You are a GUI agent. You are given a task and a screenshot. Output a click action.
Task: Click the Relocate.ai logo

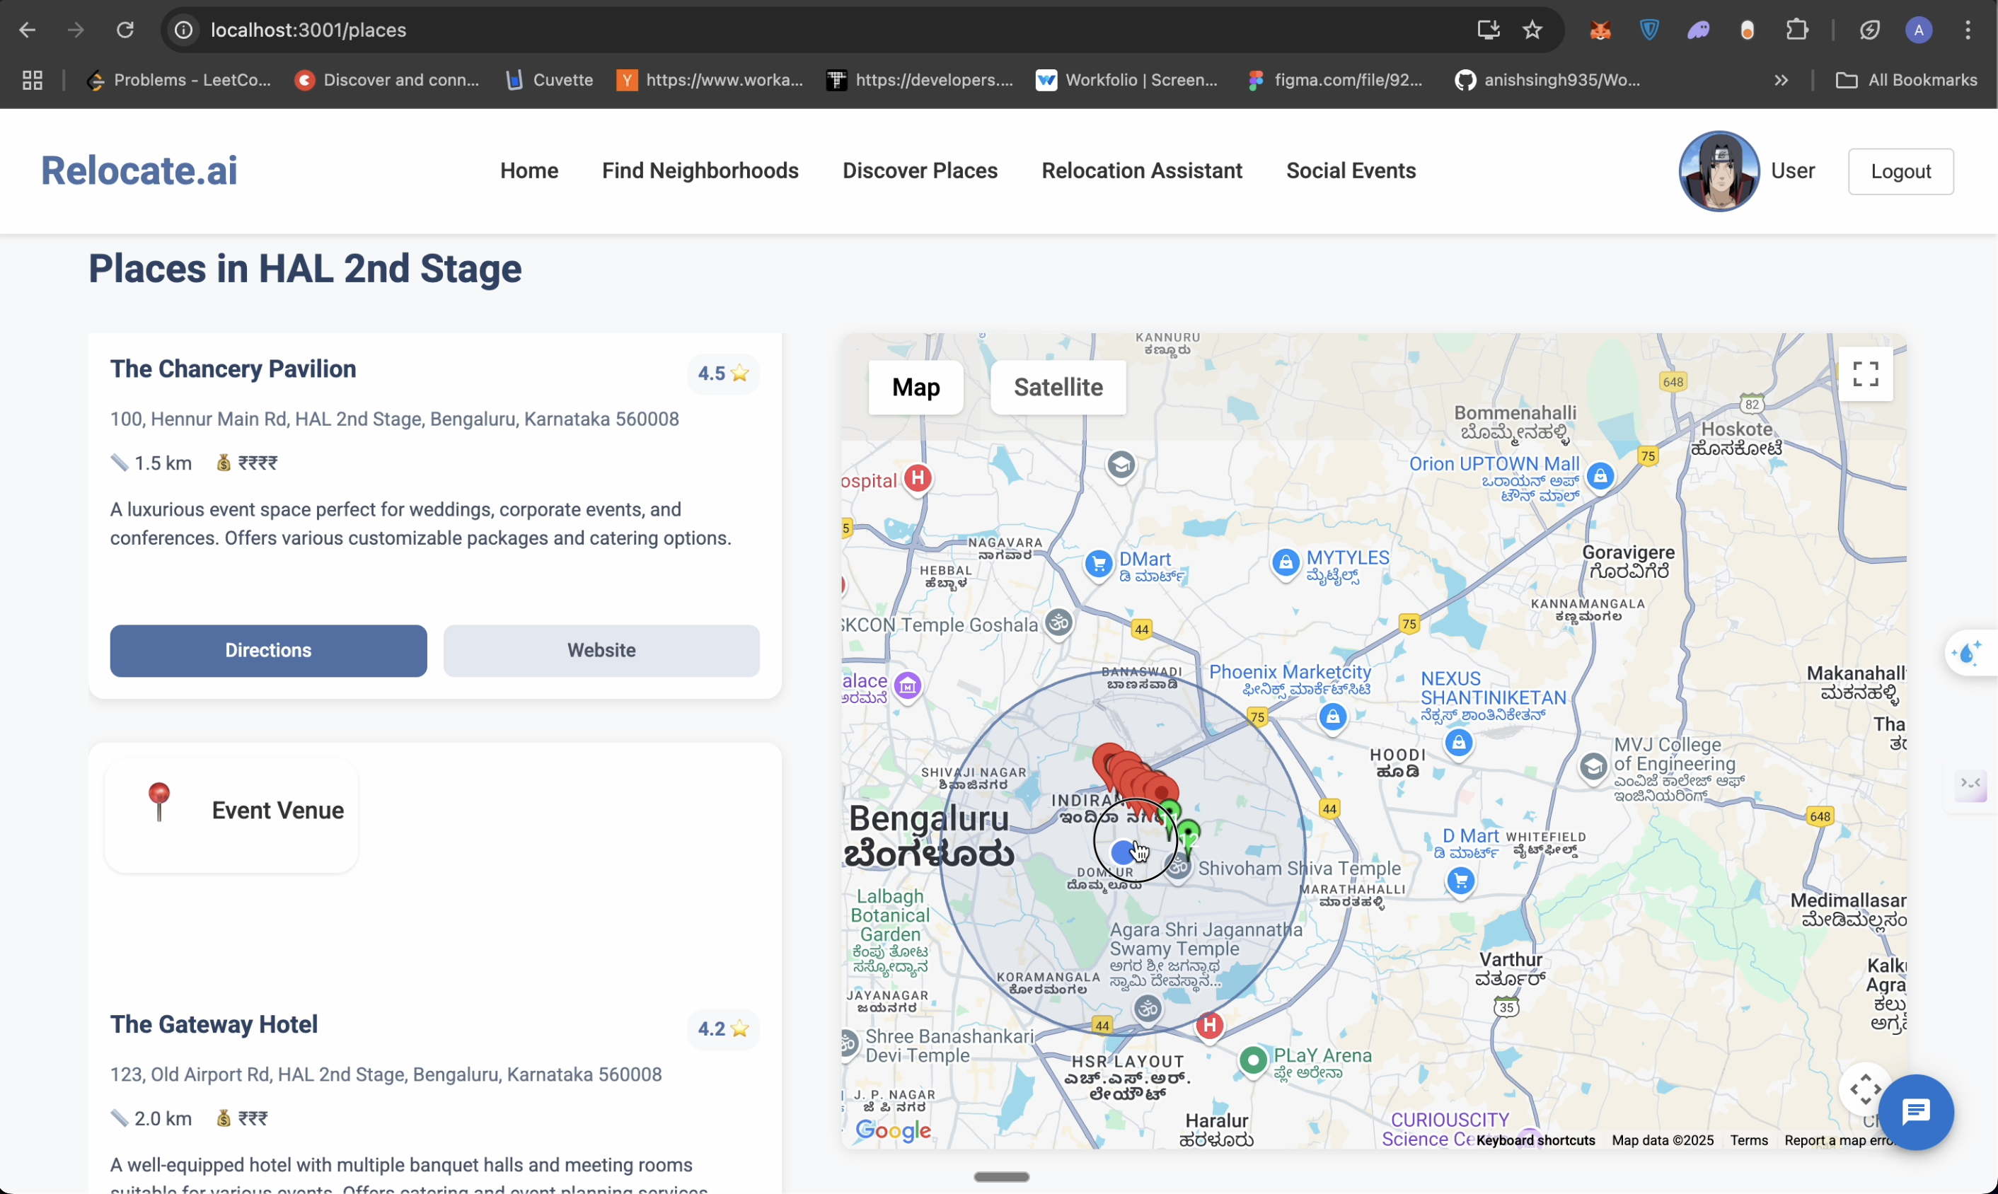(x=139, y=170)
